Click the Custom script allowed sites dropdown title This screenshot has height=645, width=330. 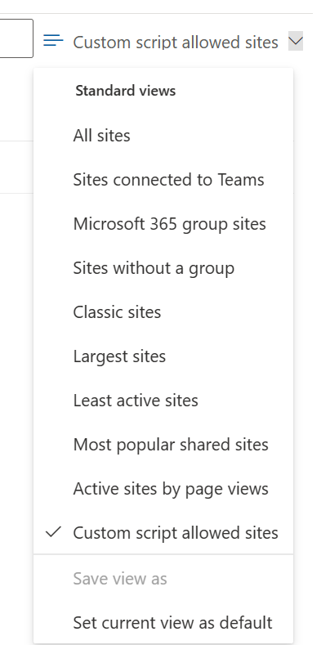pyautogui.click(x=176, y=42)
